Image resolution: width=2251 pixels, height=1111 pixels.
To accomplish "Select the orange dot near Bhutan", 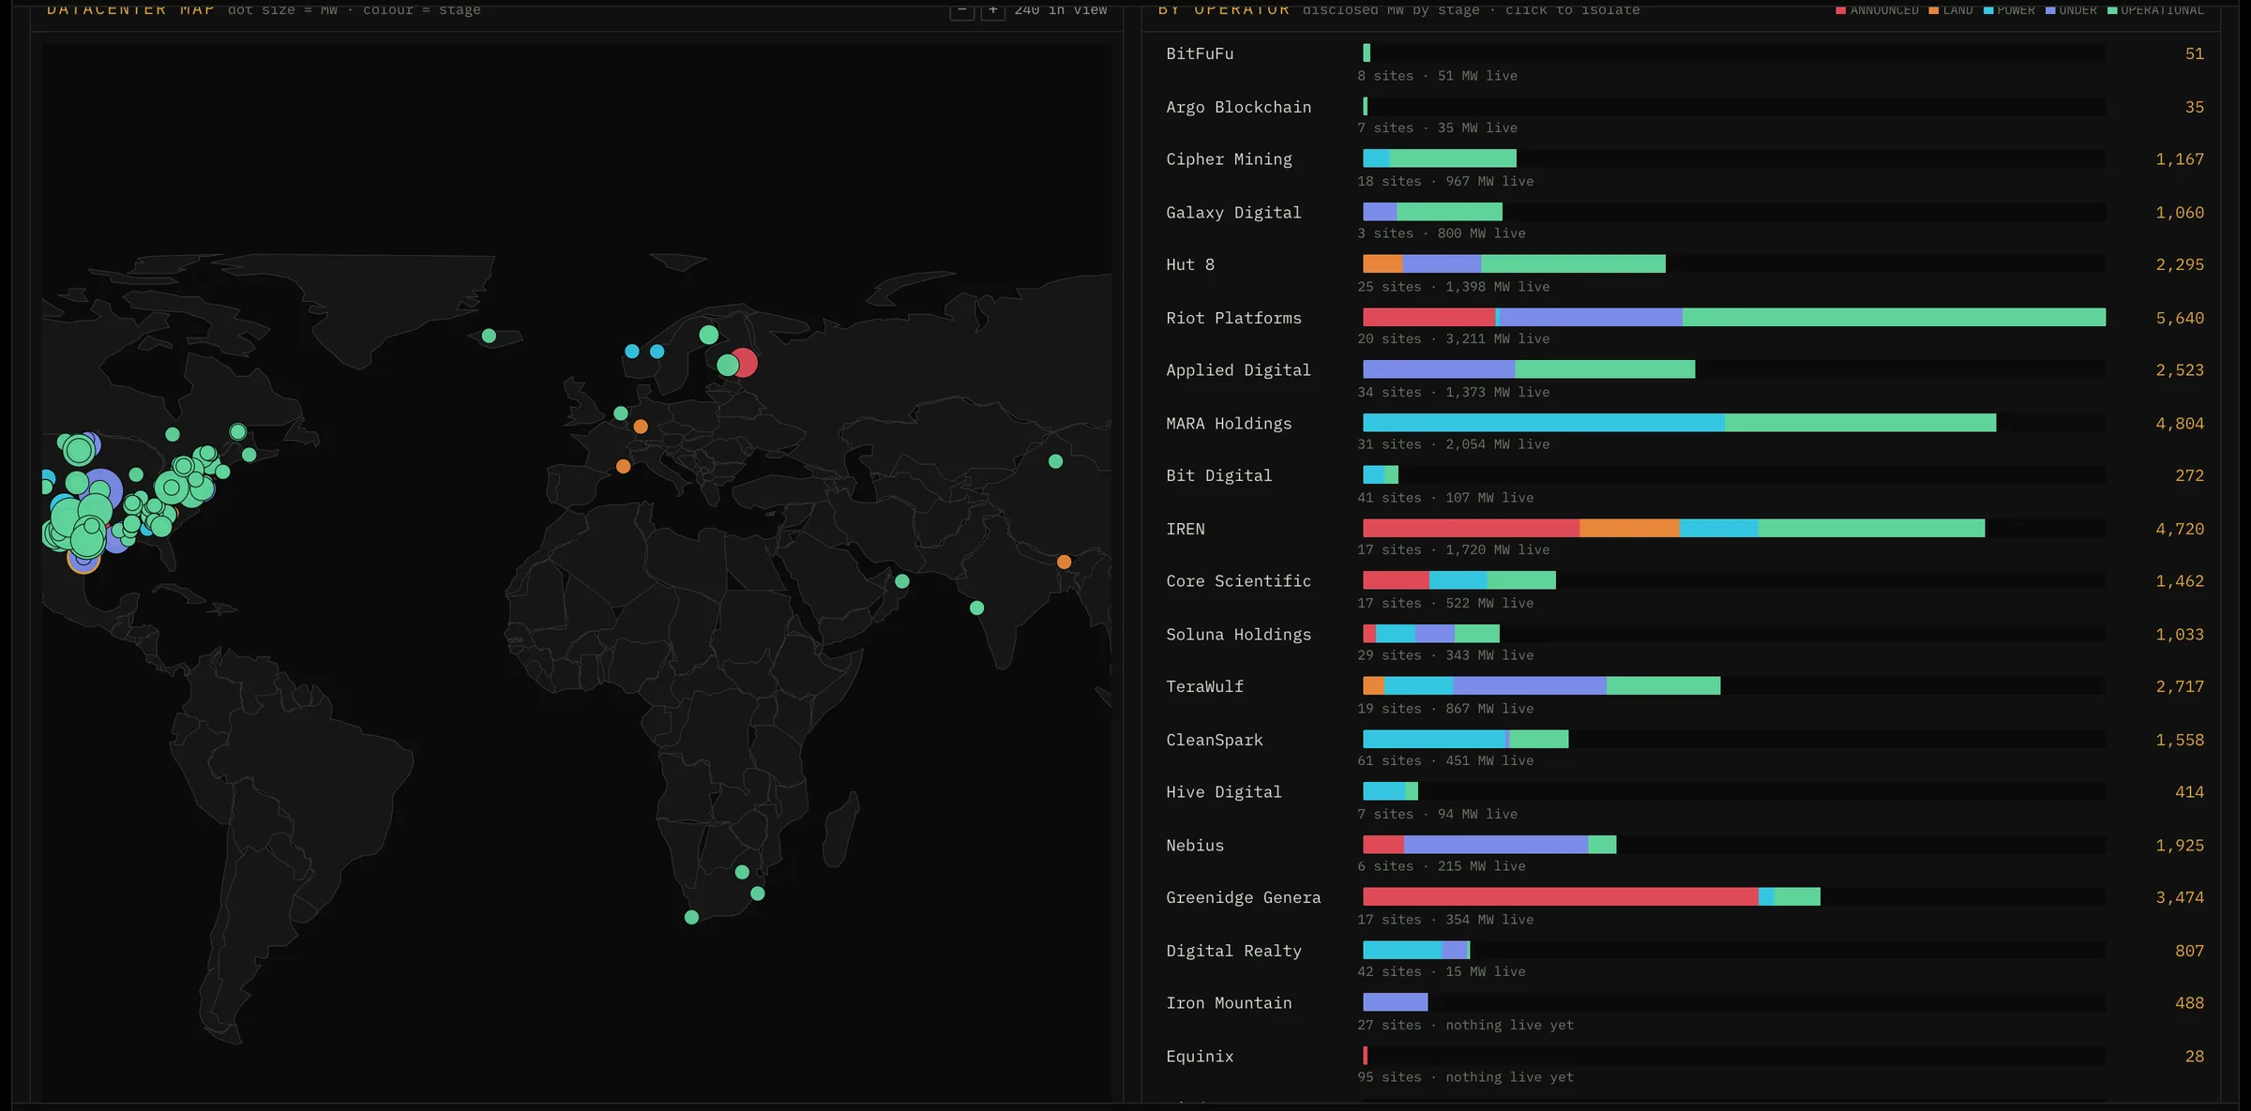I will [1064, 562].
